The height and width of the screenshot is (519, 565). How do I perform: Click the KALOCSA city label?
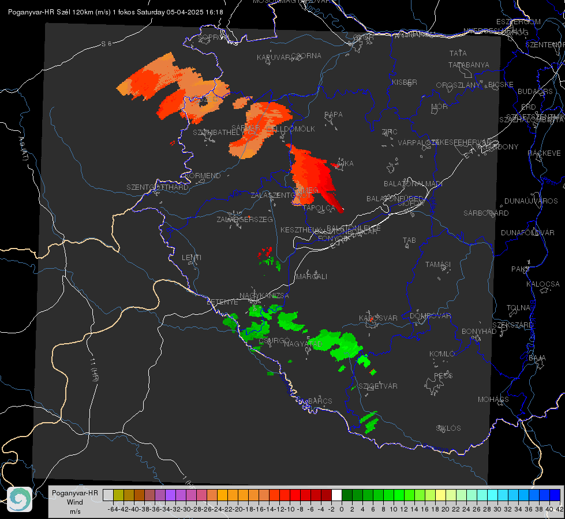click(x=543, y=284)
